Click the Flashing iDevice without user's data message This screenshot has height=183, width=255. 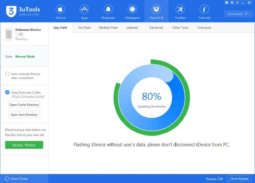pos(152,144)
